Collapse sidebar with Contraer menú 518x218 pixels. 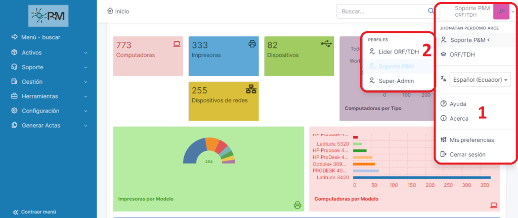coord(34,212)
